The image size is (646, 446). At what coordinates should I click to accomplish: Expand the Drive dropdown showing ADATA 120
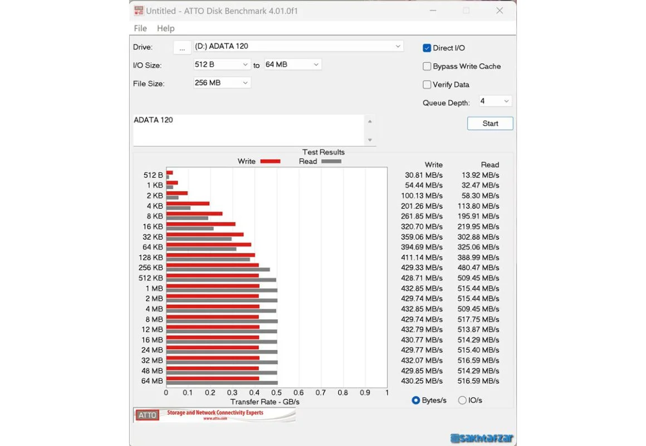pos(298,46)
